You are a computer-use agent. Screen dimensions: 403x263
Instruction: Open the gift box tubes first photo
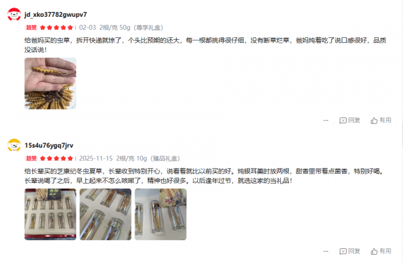coord(50,215)
